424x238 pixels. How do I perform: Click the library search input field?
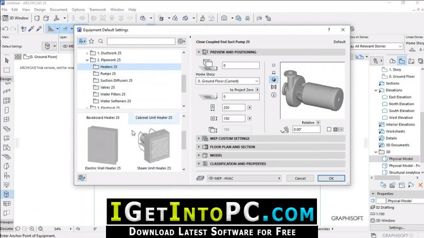click(x=141, y=41)
